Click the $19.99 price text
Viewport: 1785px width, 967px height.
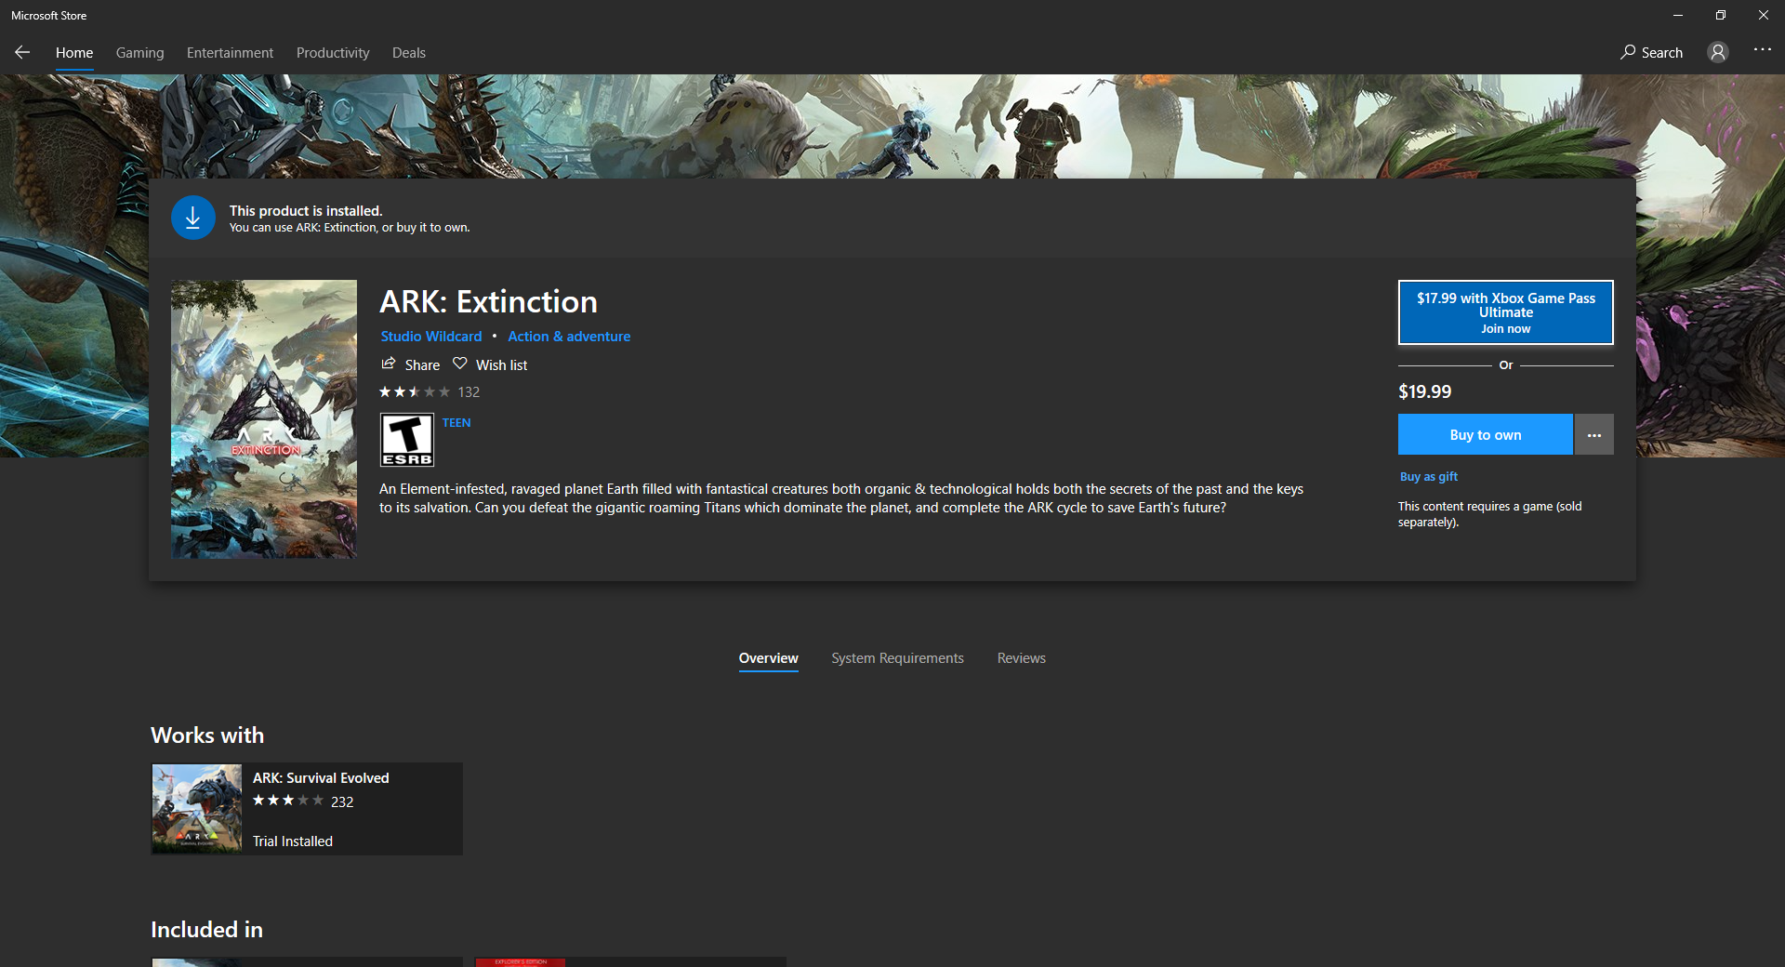coord(1424,391)
